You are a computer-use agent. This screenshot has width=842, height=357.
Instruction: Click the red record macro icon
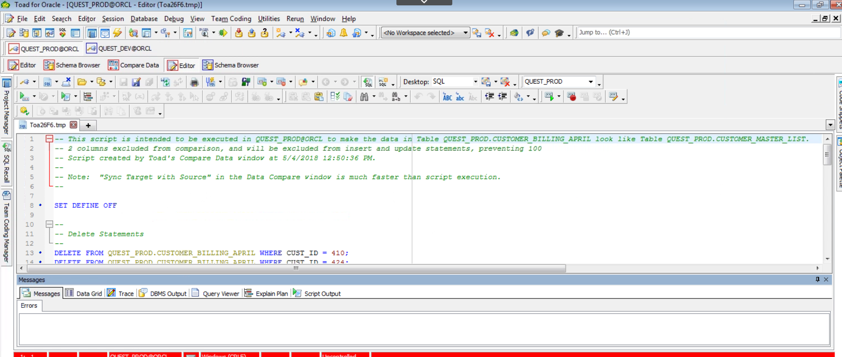tap(572, 97)
